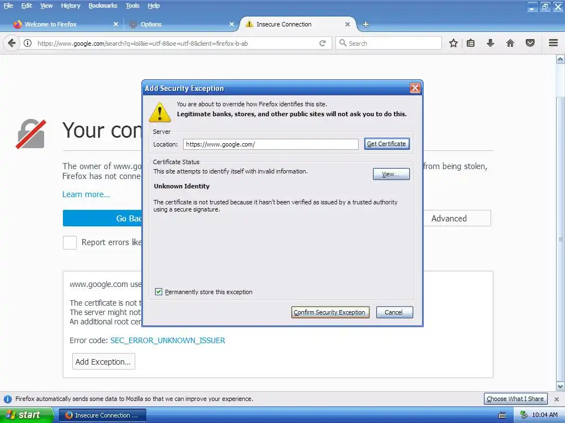Click the scrollbar down arrow

[561, 386]
